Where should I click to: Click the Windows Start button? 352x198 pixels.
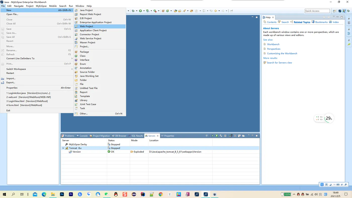tap(4, 194)
